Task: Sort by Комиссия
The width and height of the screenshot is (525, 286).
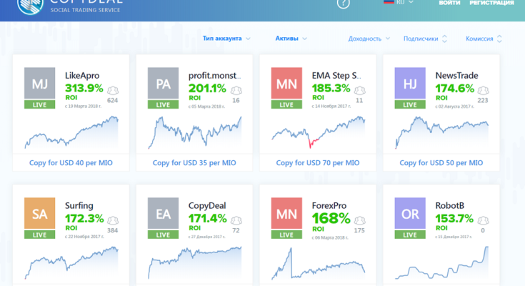Action: click(x=484, y=39)
